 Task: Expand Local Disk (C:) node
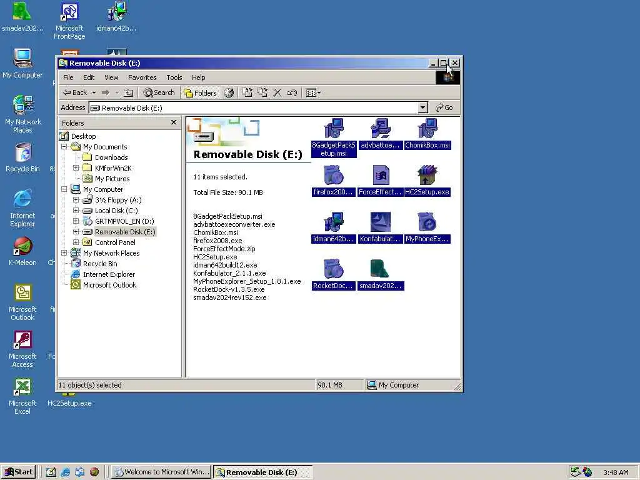click(76, 210)
